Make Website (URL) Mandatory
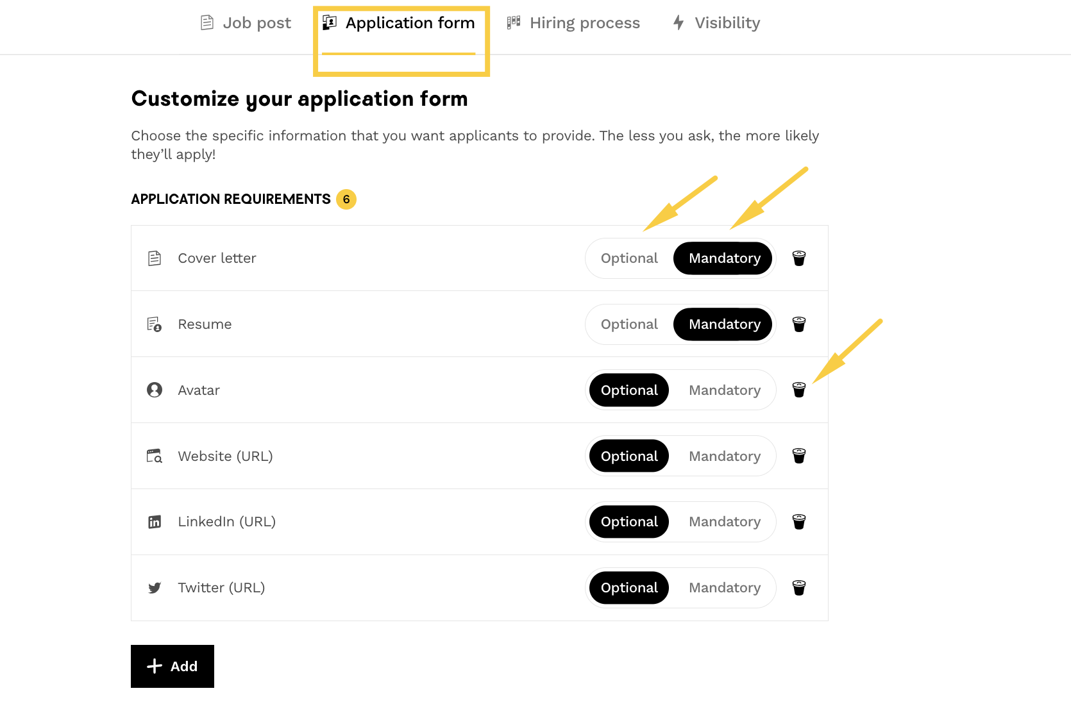 pyautogui.click(x=724, y=456)
